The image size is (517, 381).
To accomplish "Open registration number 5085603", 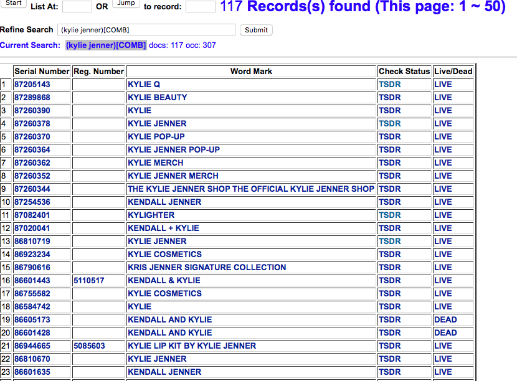I will (x=89, y=346).
